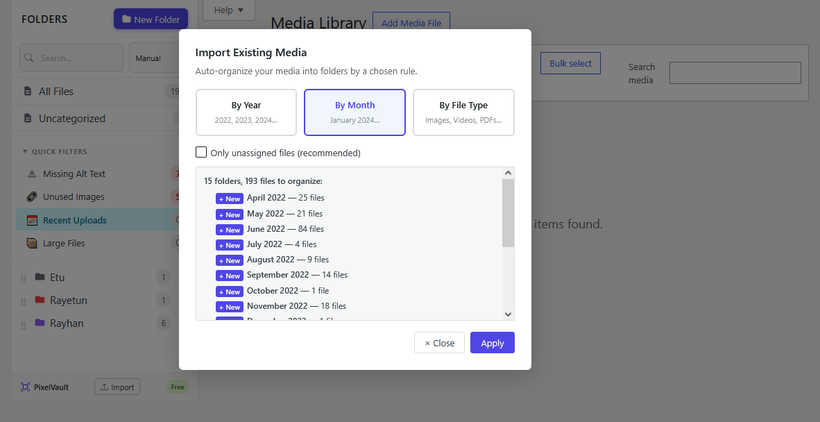Click the Large Files box icon
The height and width of the screenshot is (422, 820).
coord(32,243)
